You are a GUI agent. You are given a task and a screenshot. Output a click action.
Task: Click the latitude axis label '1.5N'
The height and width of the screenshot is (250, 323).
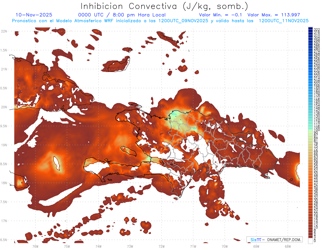[4, 50]
